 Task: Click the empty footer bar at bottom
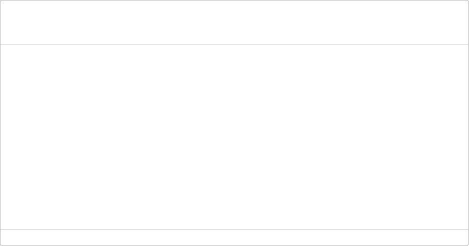(234, 237)
